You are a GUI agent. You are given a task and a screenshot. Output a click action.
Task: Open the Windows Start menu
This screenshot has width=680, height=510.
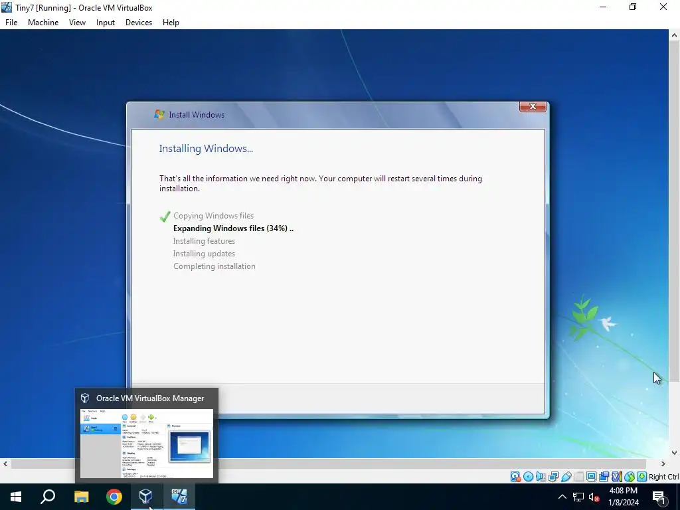(x=16, y=497)
